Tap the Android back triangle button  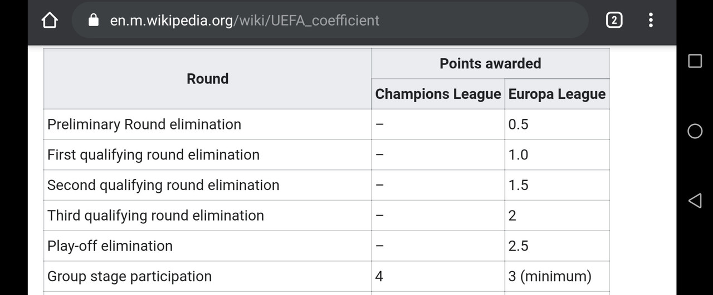[695, 201]
